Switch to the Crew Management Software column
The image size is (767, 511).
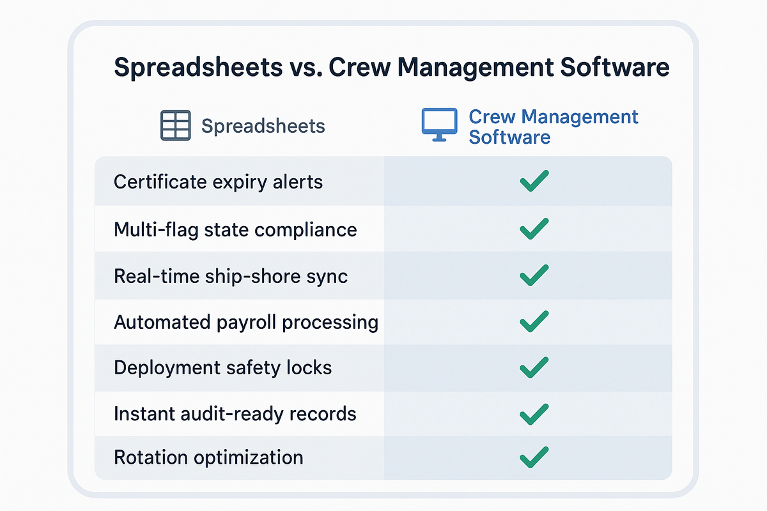tap(553, 126)
